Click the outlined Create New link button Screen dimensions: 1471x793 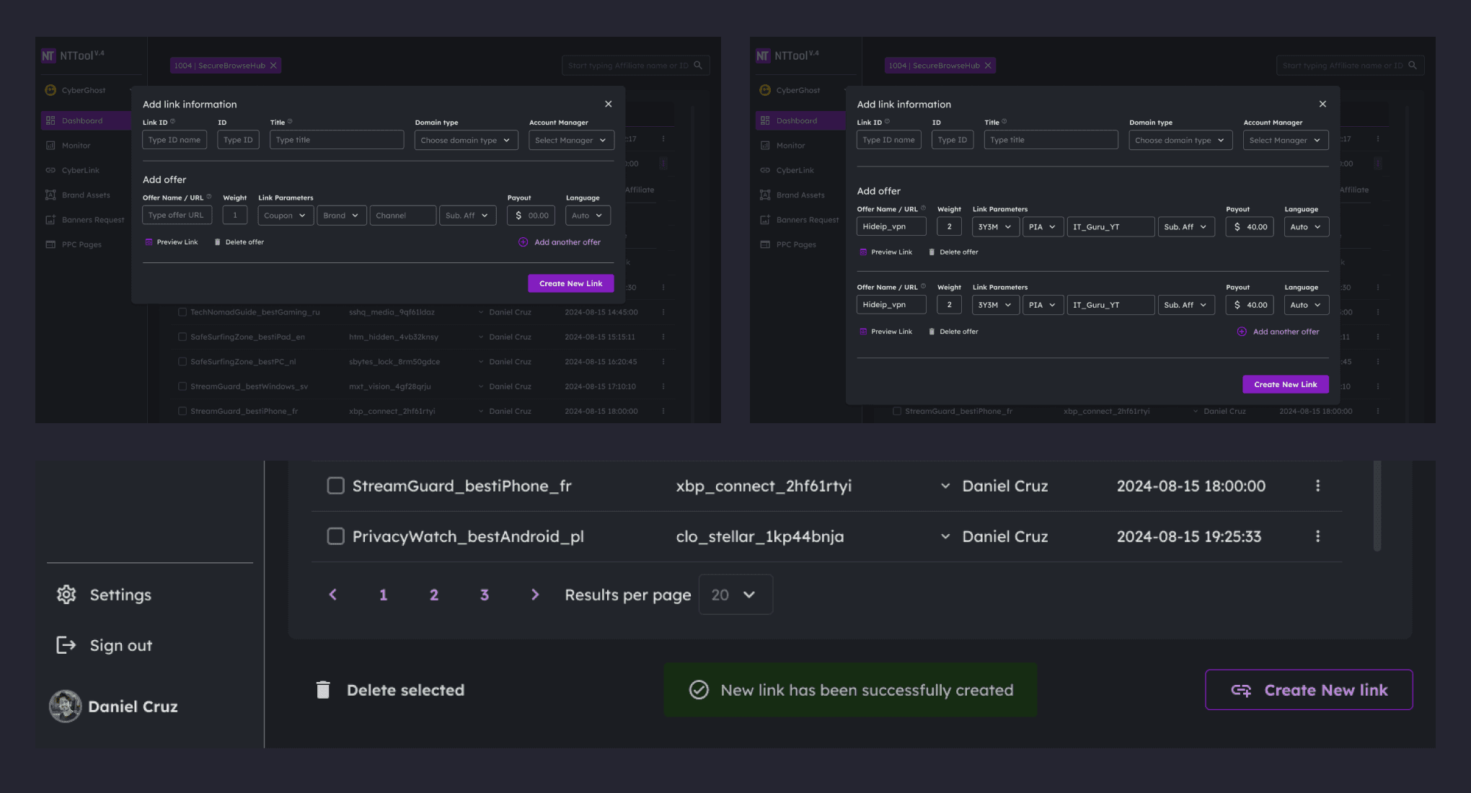point(1308,690)
